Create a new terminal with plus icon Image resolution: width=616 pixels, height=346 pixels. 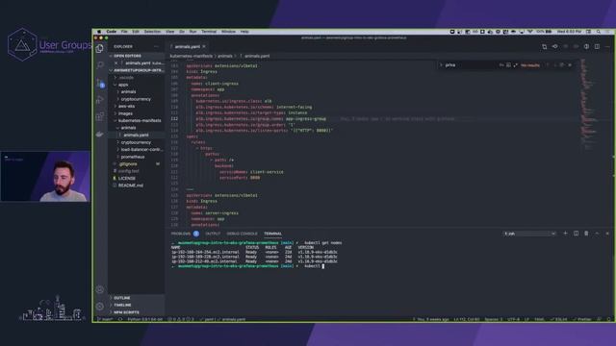point(565,234)
